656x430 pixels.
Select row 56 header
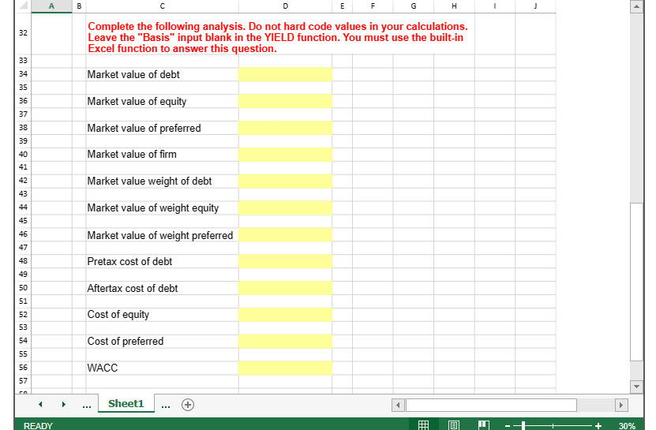coord(23,368)
